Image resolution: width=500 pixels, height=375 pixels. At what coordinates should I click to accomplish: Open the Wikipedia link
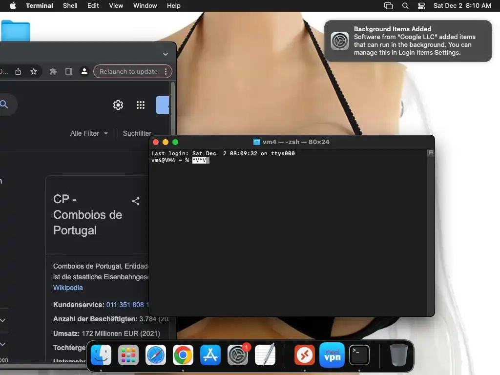[x=68, y=288]
